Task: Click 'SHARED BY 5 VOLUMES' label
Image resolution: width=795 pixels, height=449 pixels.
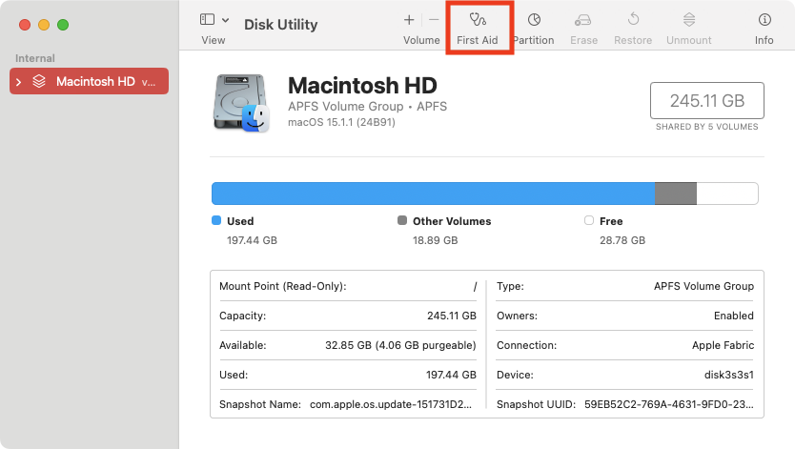Action: point(706,127)
